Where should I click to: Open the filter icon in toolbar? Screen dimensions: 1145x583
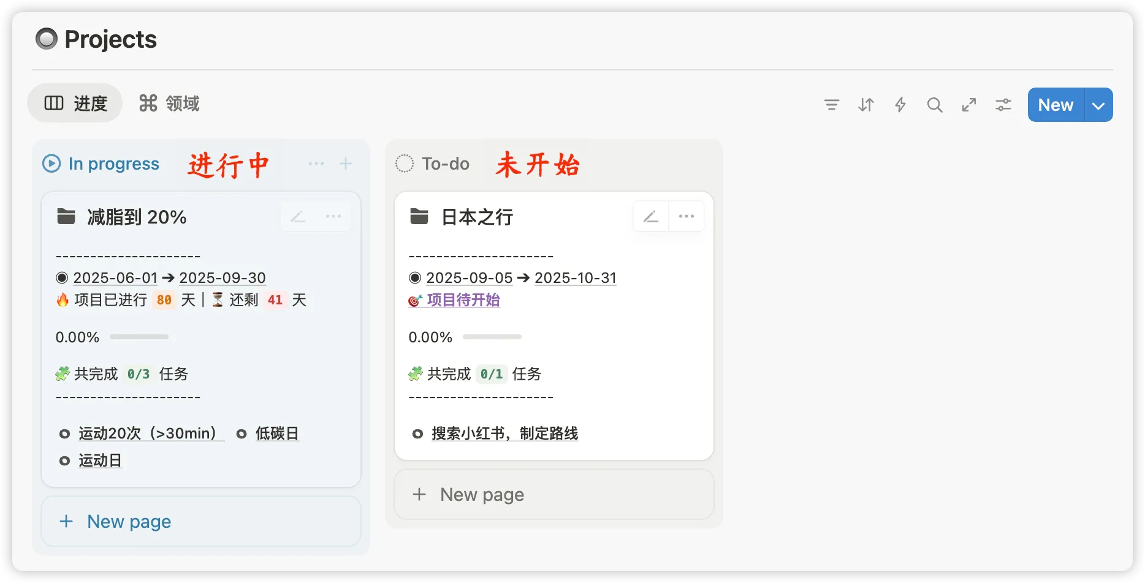tap(832, 105)
